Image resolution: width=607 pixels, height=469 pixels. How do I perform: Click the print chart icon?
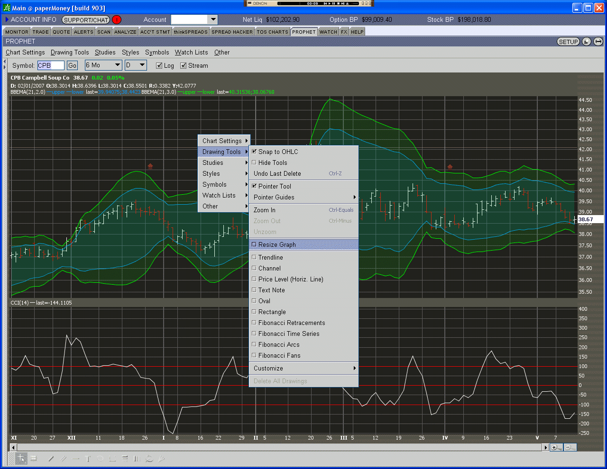(x=598, y=42)
